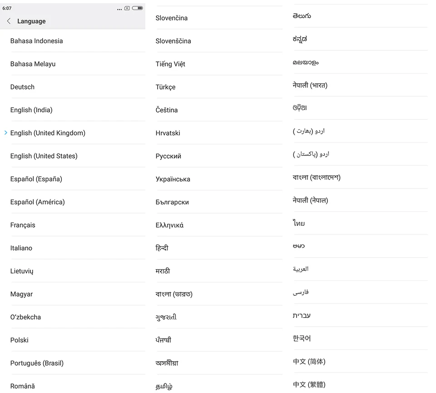Select Español (América)
Viewport: 436px width, 393px height.
point(37,202)
